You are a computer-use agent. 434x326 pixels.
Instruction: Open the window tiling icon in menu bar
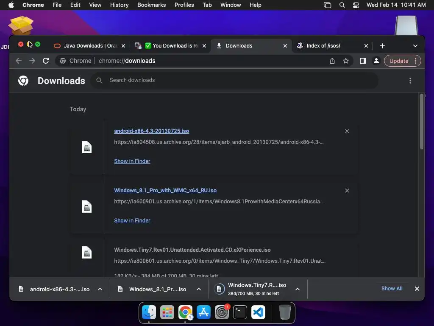click(328, 5)
